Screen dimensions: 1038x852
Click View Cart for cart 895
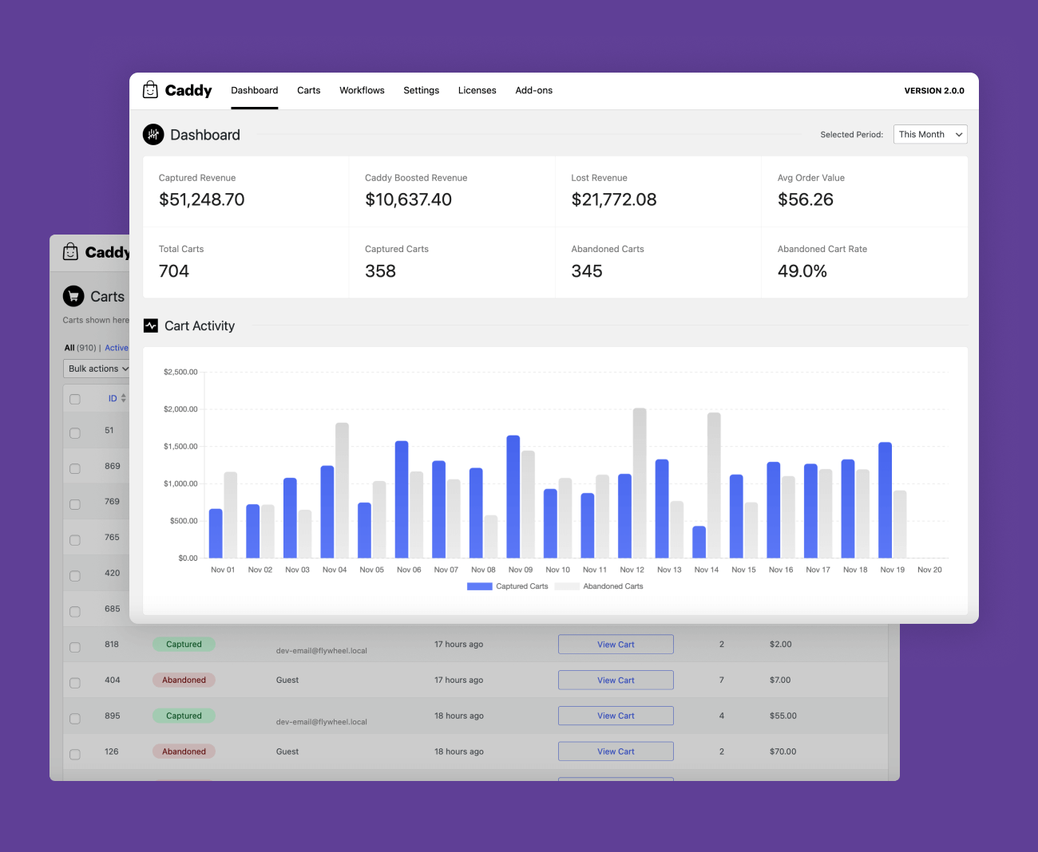[x=616, y=716]
